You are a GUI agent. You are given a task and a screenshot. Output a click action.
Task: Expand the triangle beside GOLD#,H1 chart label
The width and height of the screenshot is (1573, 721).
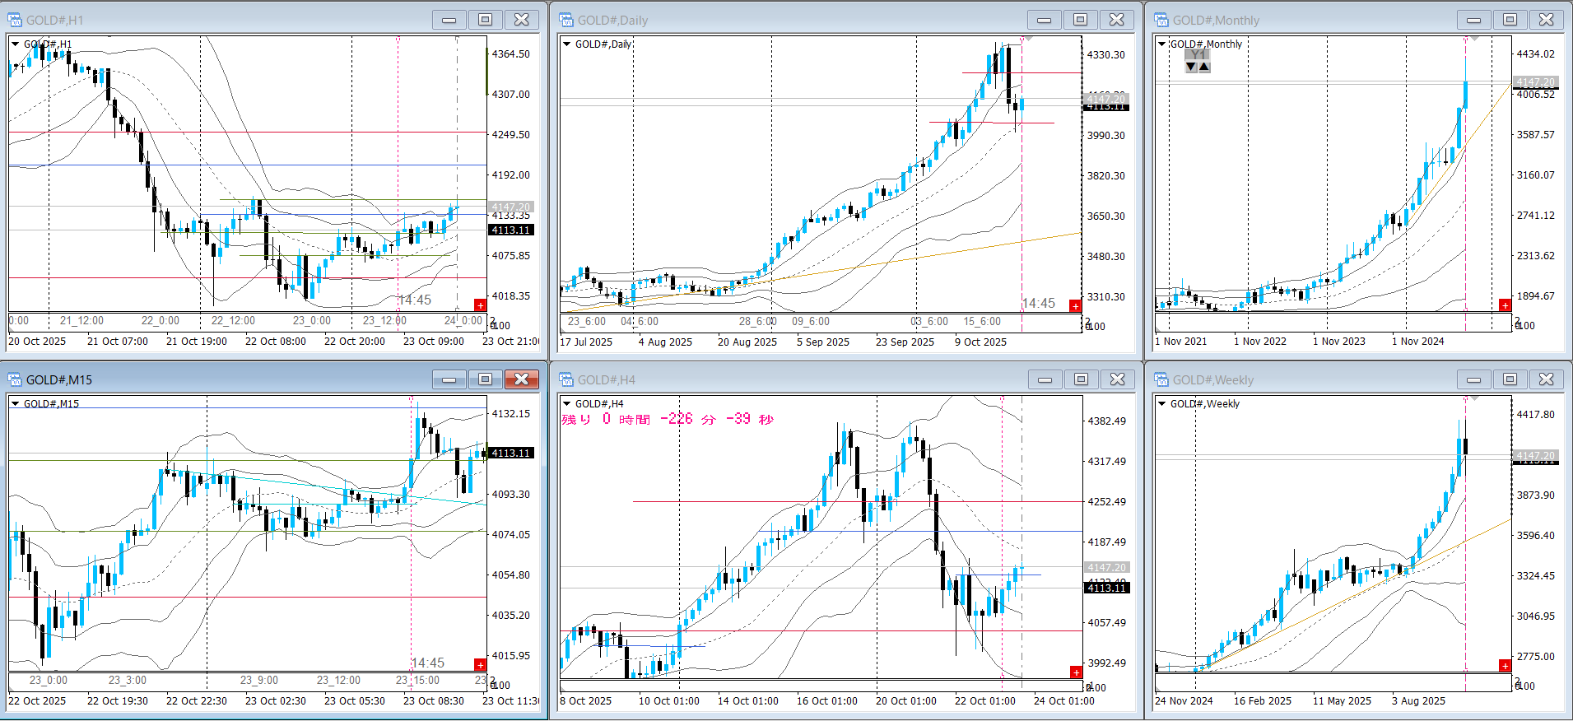point(15,44)
